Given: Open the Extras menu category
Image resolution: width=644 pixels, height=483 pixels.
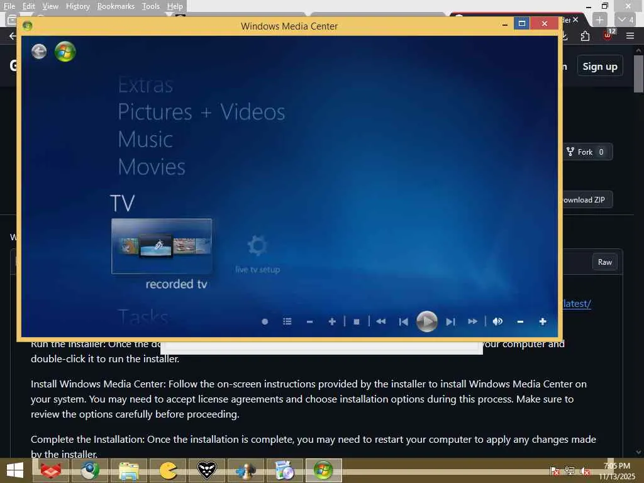Looking at the screenshot, I should 145,85.
